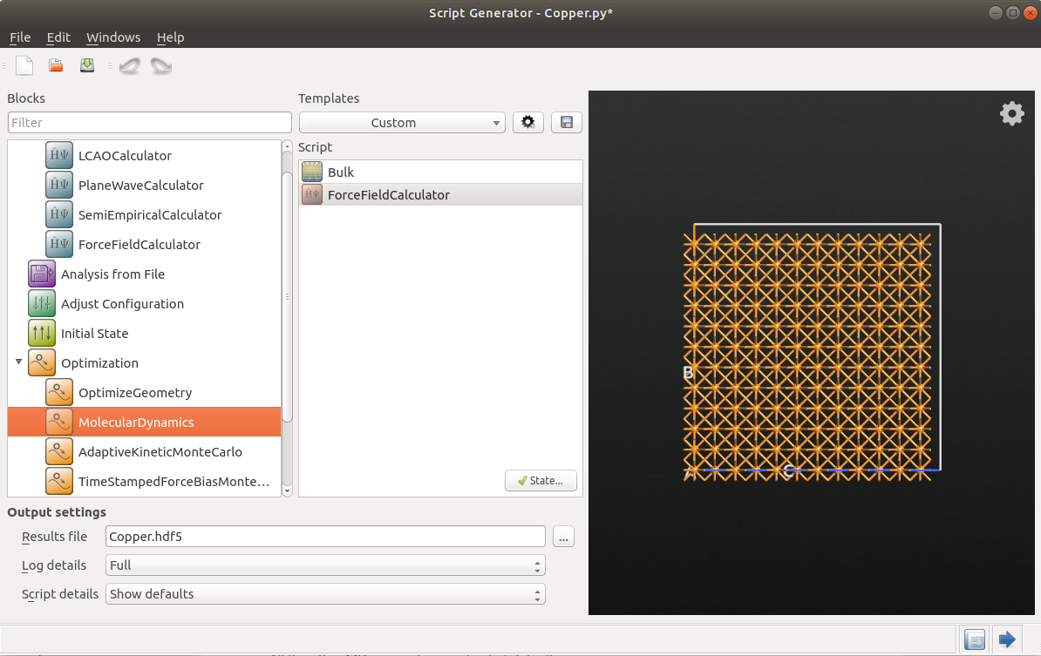
Task: Click the Bulk icon in Script panel
Action: [312, 172]
